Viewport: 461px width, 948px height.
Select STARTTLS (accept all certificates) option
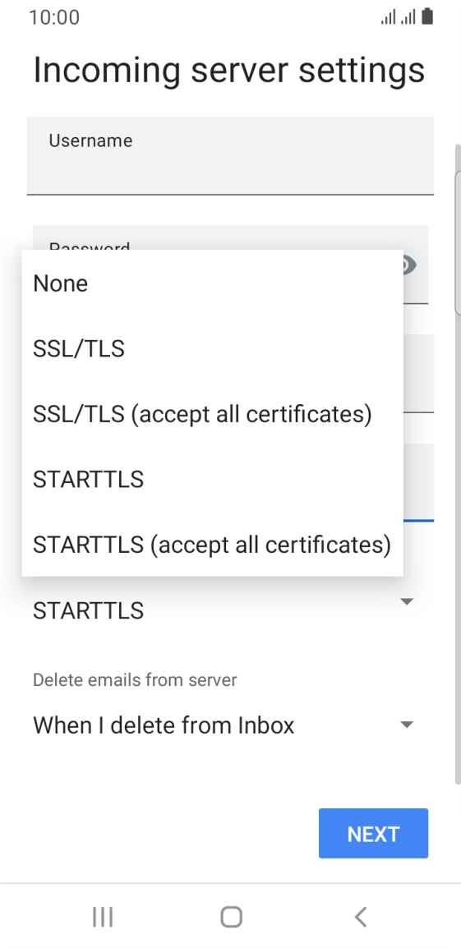(x=212, y=544)
